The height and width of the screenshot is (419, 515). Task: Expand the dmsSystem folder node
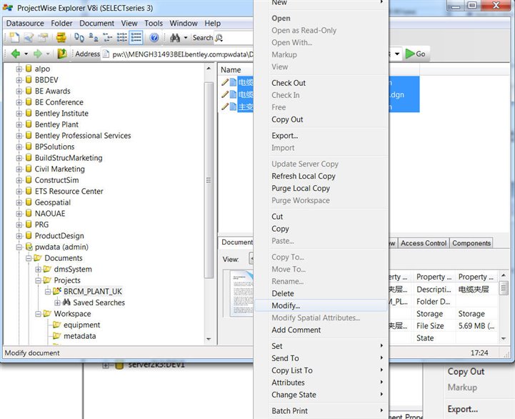click(x=38, y=270)
